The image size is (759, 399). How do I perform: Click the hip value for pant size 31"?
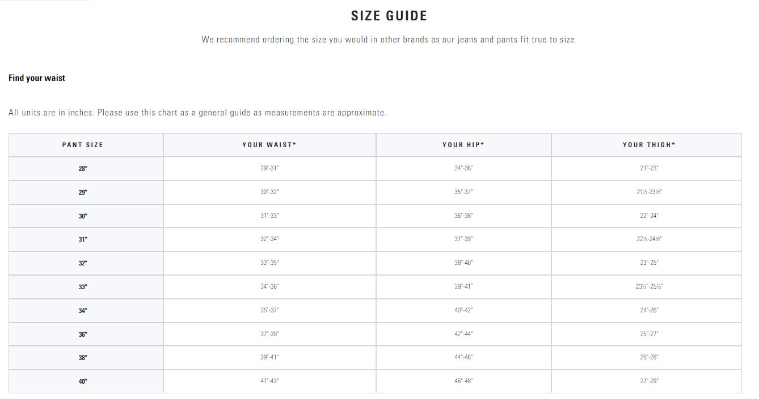463,239
